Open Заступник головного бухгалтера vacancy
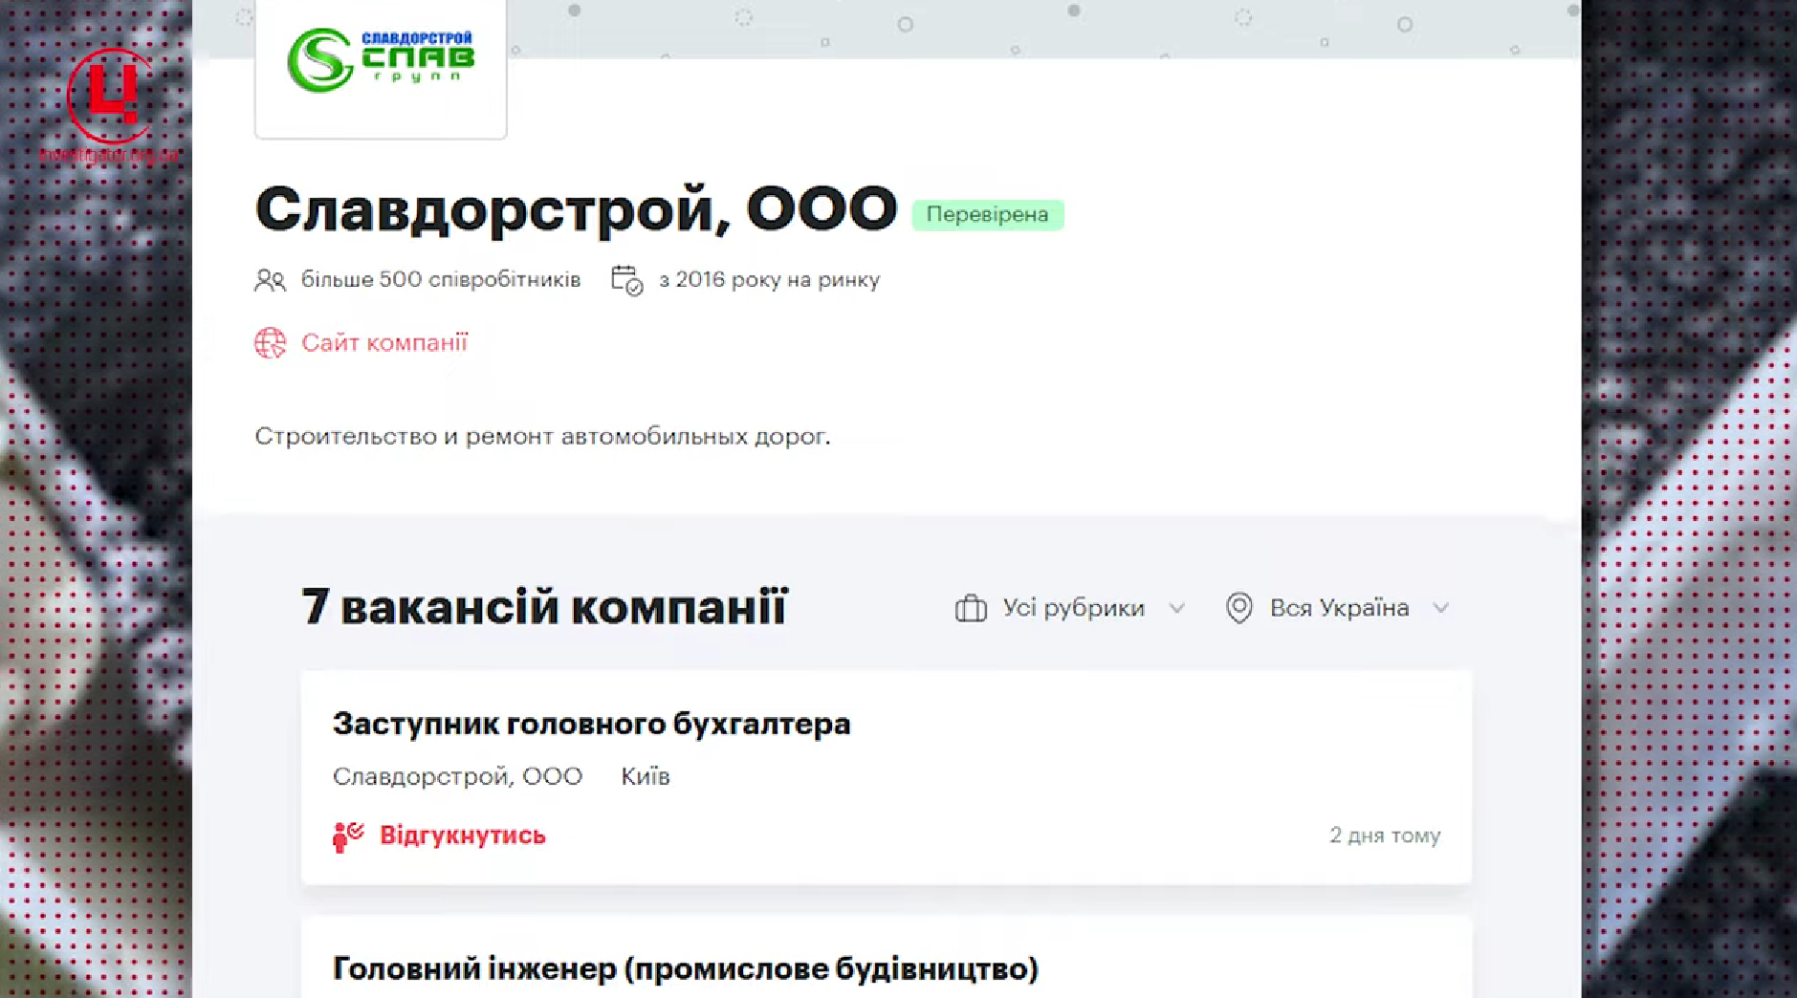The width and height of the screenshot is (1797, 998). (x=591, y=724)
